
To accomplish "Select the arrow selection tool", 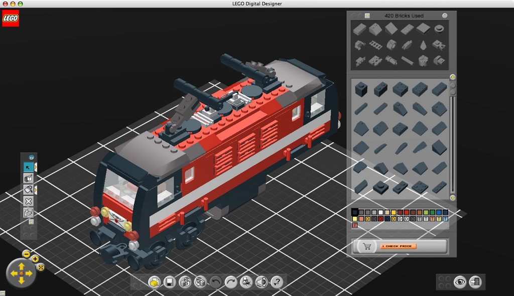I will [x=28, y=168].
